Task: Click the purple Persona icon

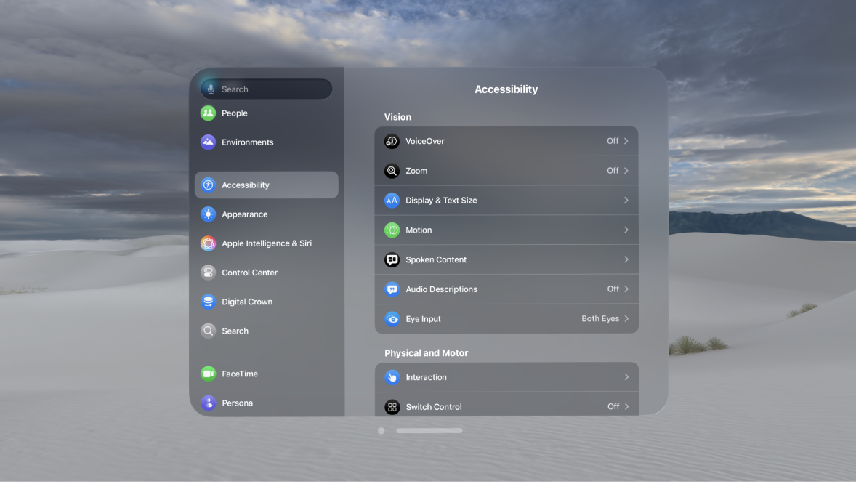Action: click(208, 403)
